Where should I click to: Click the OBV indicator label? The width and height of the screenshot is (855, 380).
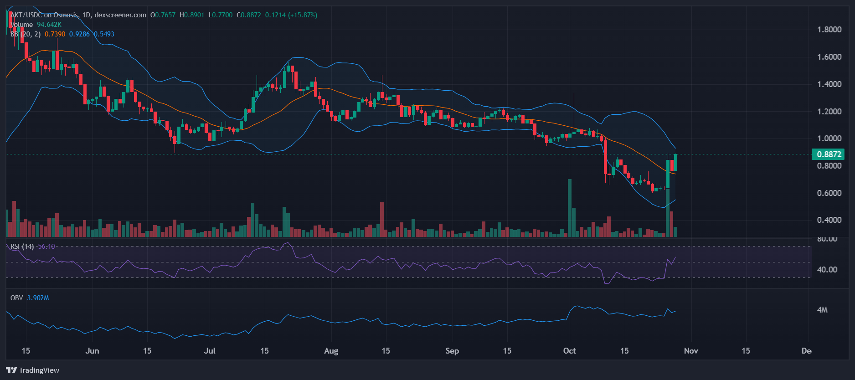[x=16, y=298]
